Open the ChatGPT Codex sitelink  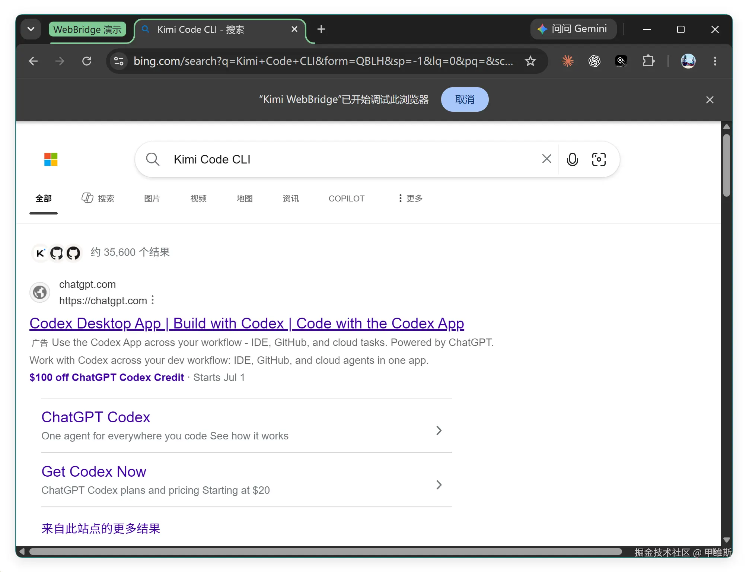96,417
